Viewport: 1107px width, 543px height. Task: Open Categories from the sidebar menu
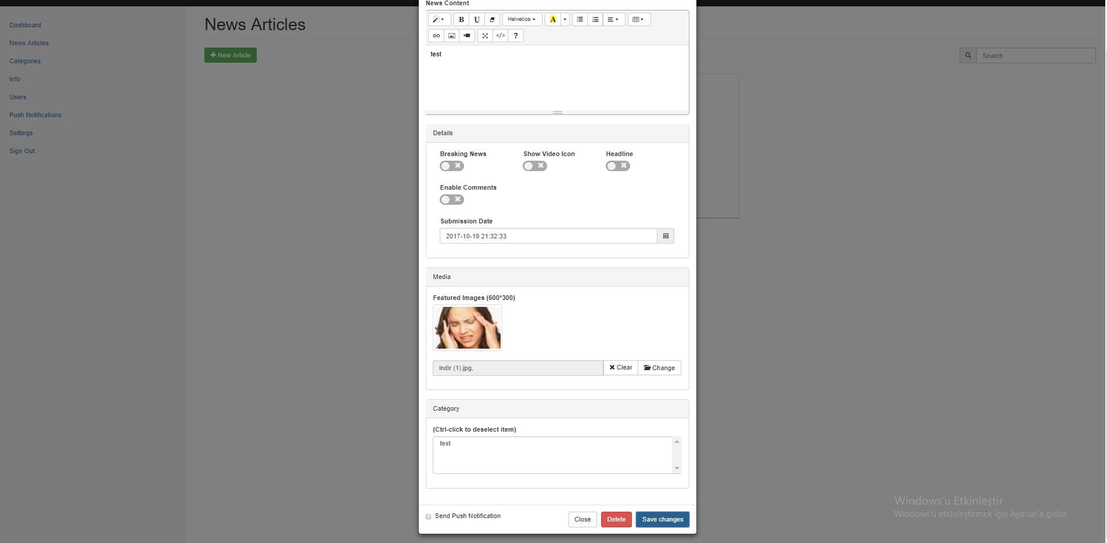[x=25, y=61]
